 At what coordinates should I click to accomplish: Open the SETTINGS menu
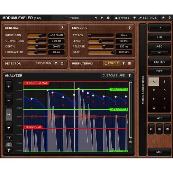[148, 18]
